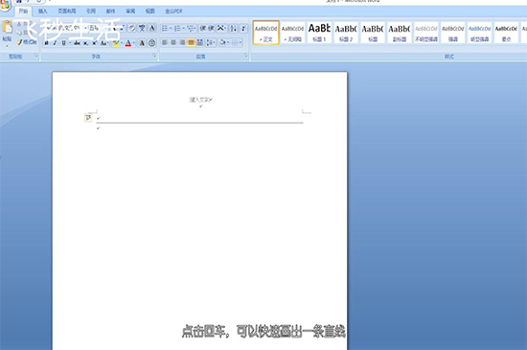
Task: Apply the 标题 1 style
Action: point(319,33)
